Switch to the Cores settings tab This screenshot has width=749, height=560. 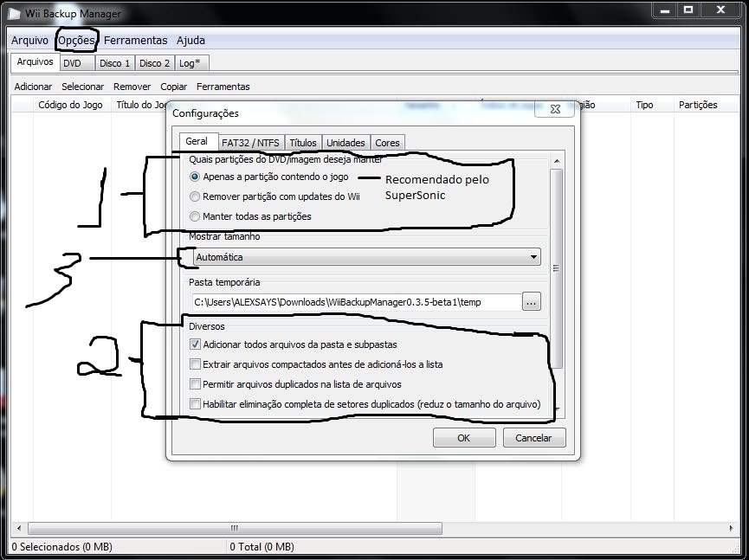387,142
